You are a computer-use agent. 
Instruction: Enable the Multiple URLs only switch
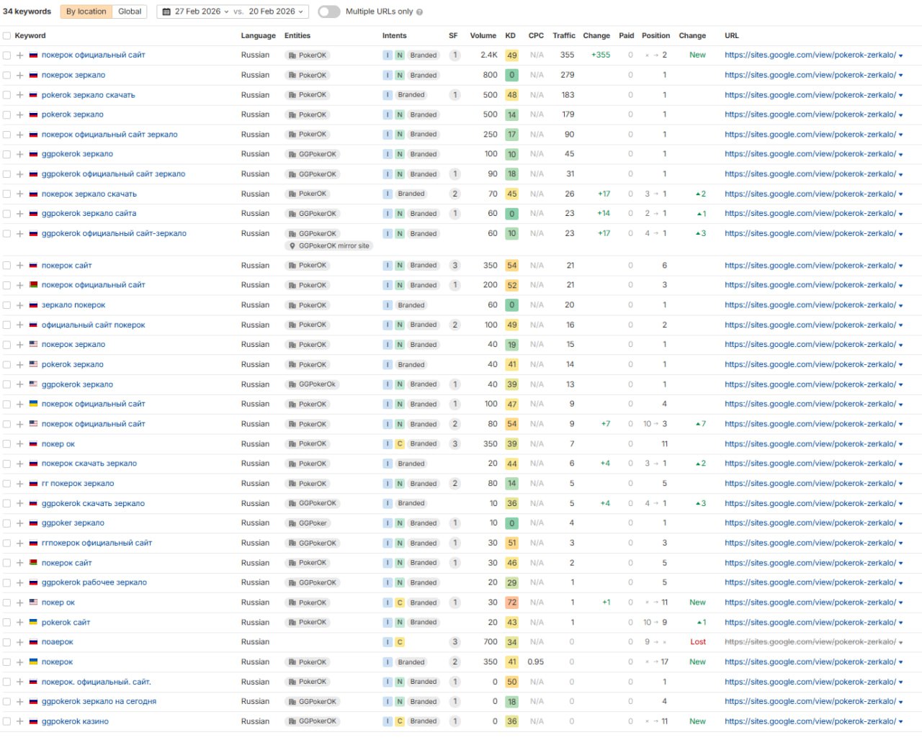click(x=329, y=12)
